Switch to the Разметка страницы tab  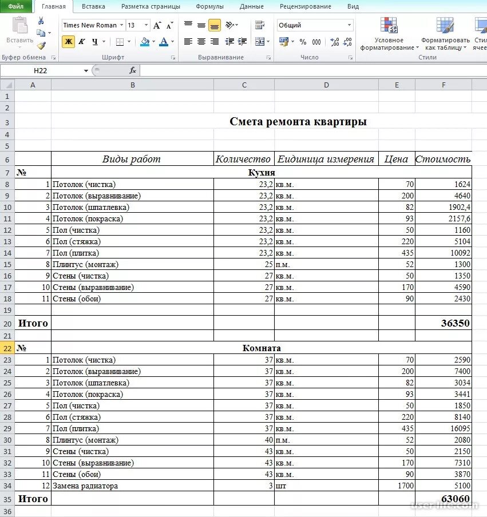151,6
